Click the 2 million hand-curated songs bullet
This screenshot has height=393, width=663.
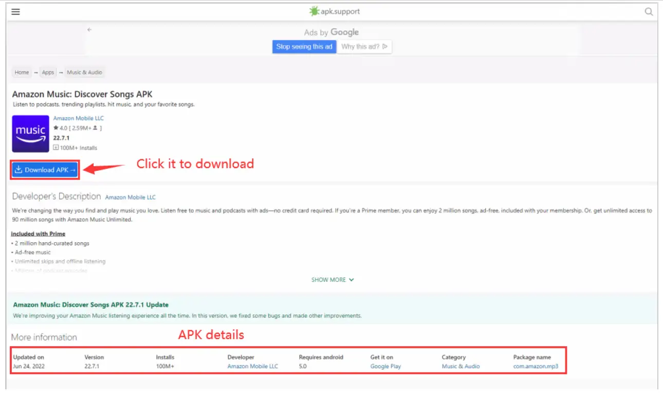[x=50, y=243]
